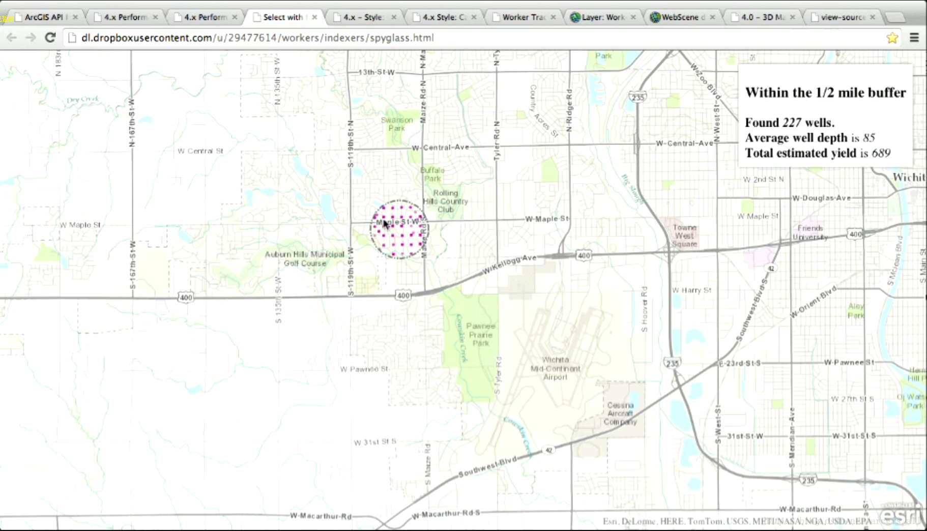This screenshot has height=531, width=927.
Task: Open the Chrome hamburger menu
Action: [914, 38]
